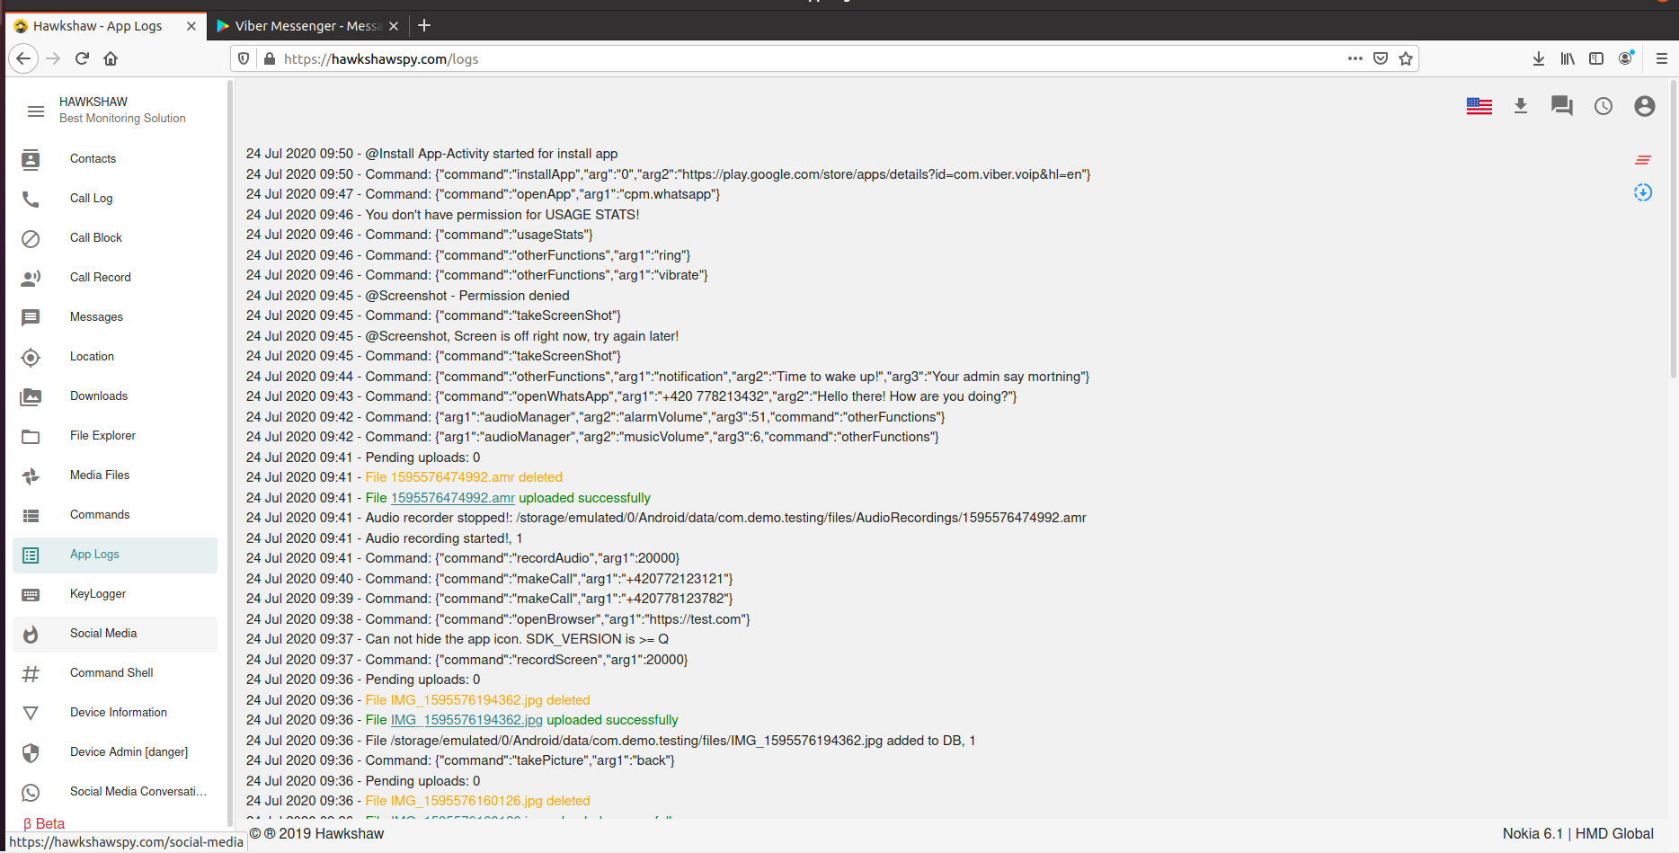Open Command Shell page
Screen dimensions: 1679x853
pyautogui.click(x=115, y=673)
